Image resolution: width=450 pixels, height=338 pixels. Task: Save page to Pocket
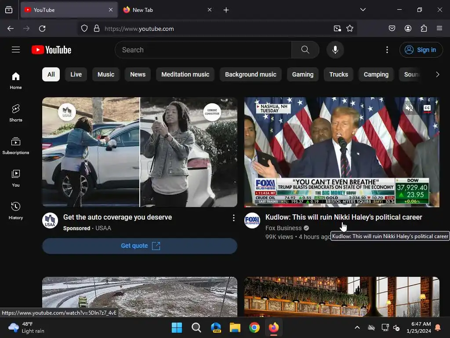pyautogui.click(x=392, y=28)
